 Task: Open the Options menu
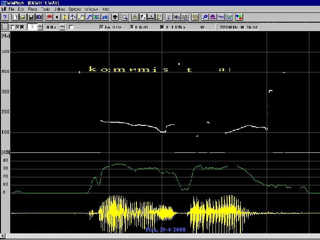coord(75,9)
